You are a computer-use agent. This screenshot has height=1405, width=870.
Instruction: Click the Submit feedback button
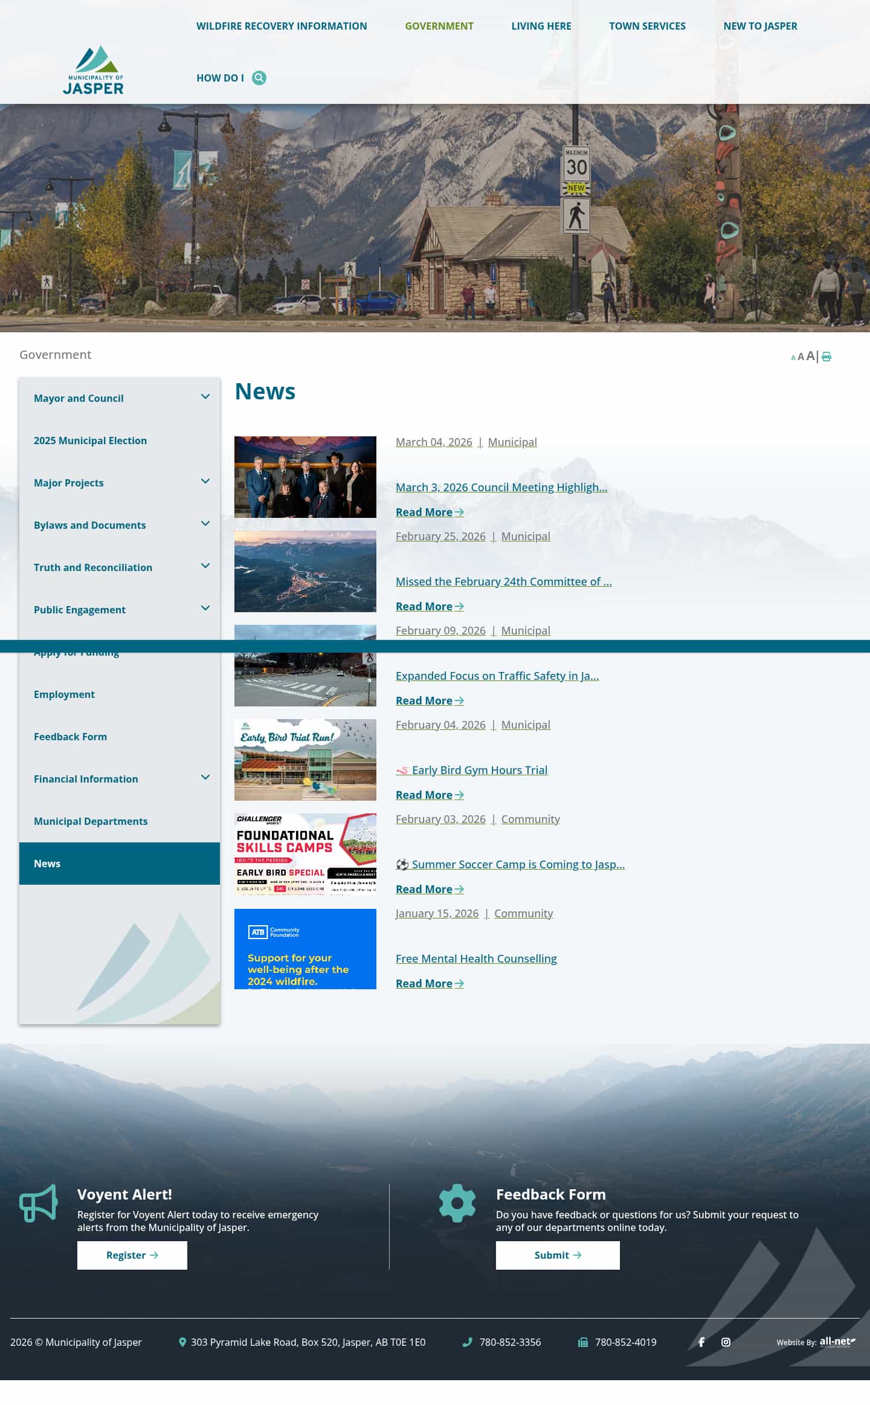(x=558, y=1255)
